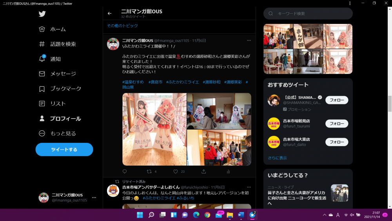Open 通知 with the bell icon
Image resolution: width=392 pixels, height=221 pixels.
pyautogui.click(x=50, y=59)
